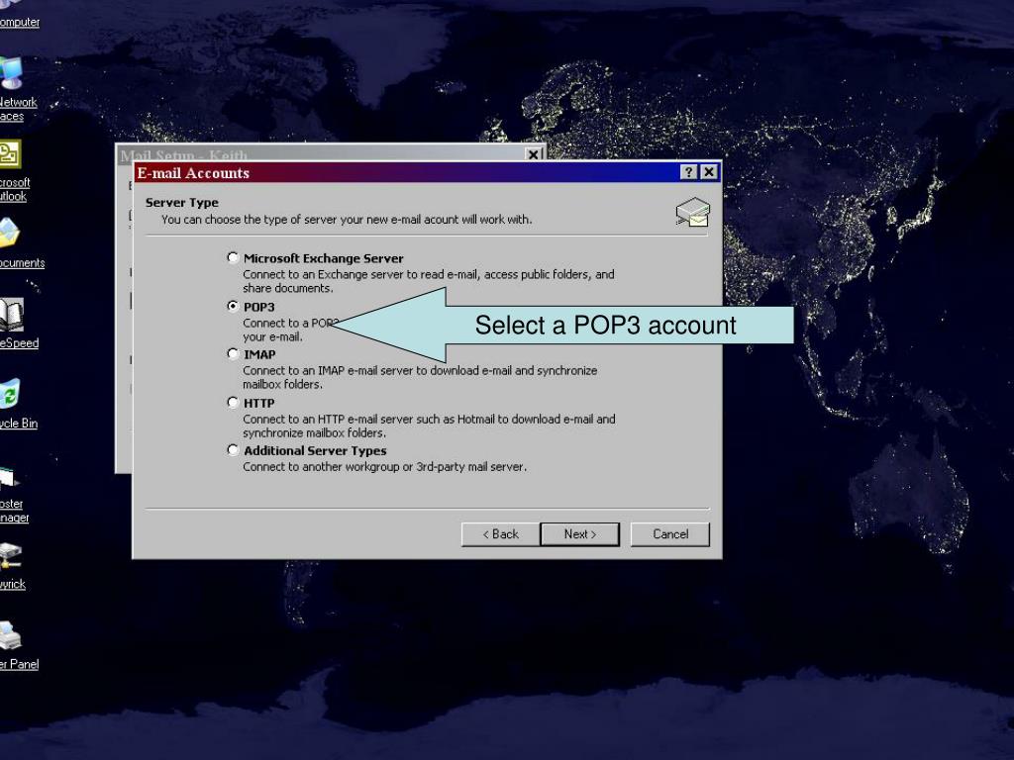Open the eSpeed desktop icon
Screen dimensions: 1014x760
click(x=18, y=324)
